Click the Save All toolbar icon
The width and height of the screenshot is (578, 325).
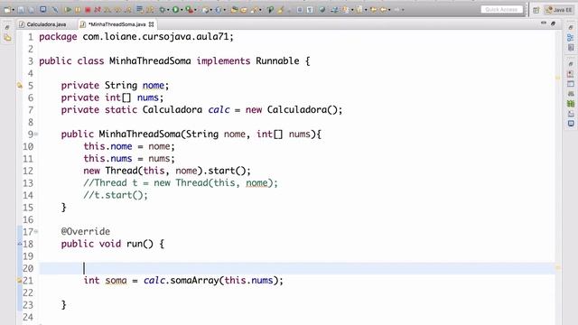click(x=32, y=10)
